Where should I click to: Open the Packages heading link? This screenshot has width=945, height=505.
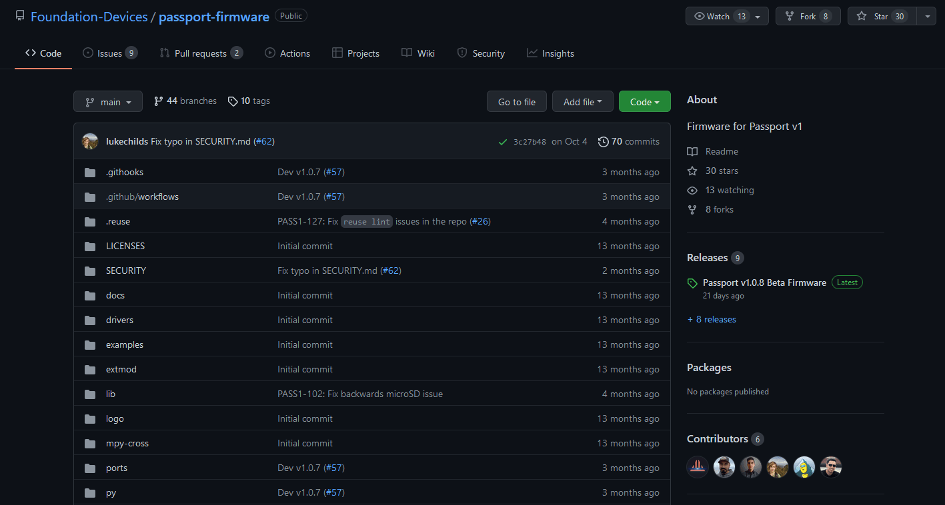pyautogui.click(x=709, y=368)
